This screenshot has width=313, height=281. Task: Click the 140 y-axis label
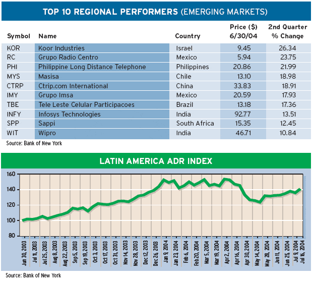11,189
